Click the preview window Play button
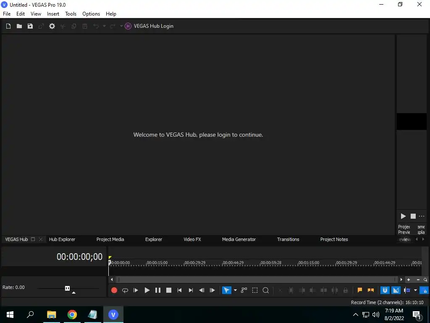 click(403, 216)
